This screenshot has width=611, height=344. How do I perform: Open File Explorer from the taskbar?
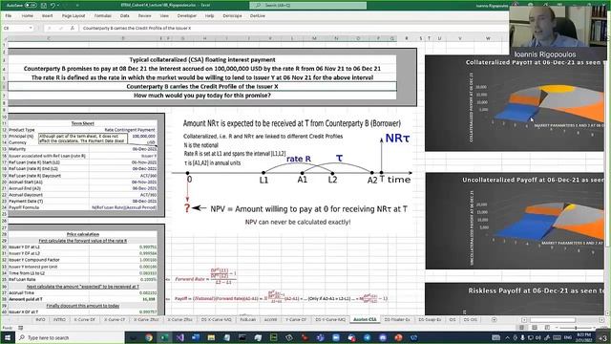(211, 337)
